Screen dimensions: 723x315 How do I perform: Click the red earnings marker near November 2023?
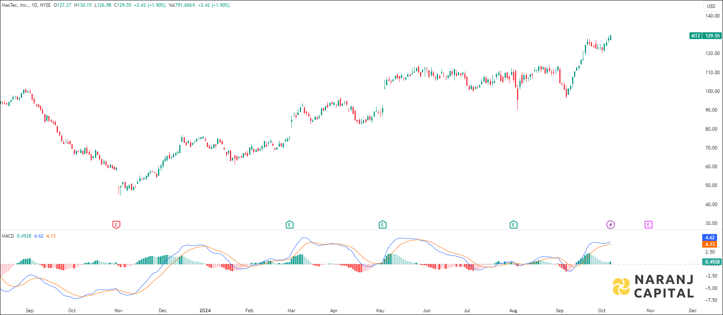[x=116, y=225]
